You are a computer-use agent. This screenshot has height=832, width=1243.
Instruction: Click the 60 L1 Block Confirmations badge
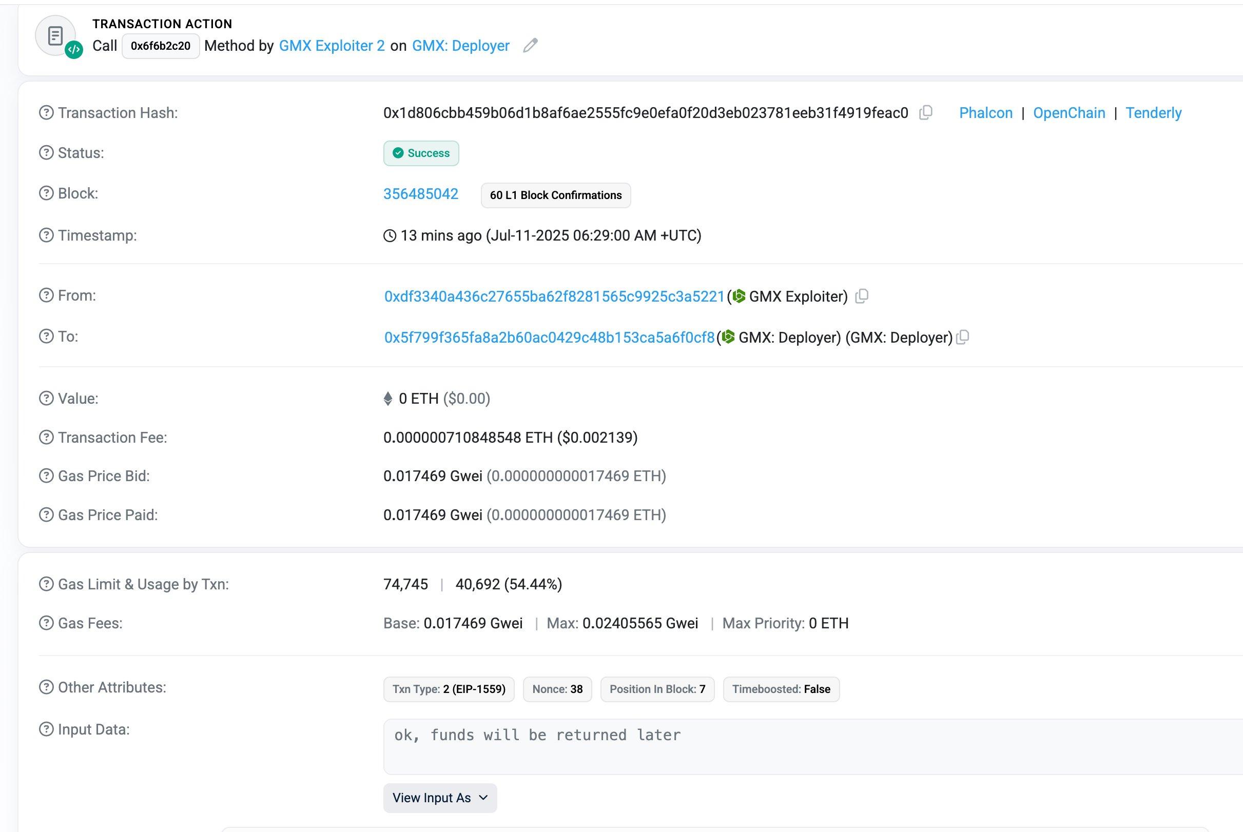pyautogui.click(x=556, y=195)
